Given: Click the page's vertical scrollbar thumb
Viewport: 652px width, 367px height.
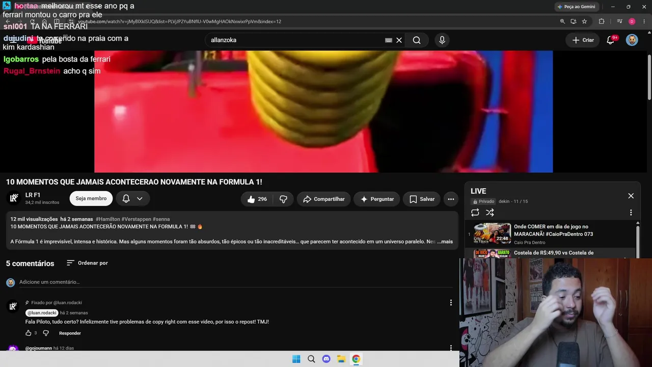Looking at the screenshot, I should (x=649, y=76).
